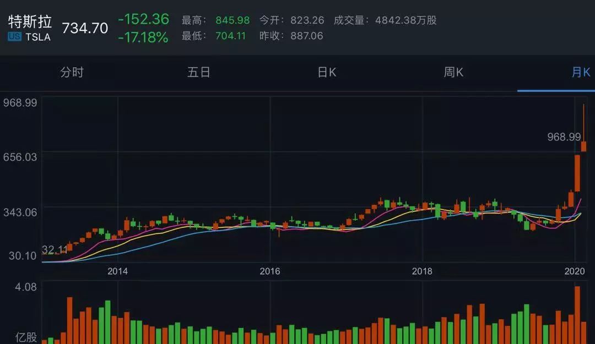Tap the 昨收 887.06 previous close
The width and height of the screenshot is (595, 344).
coord(305,36)
